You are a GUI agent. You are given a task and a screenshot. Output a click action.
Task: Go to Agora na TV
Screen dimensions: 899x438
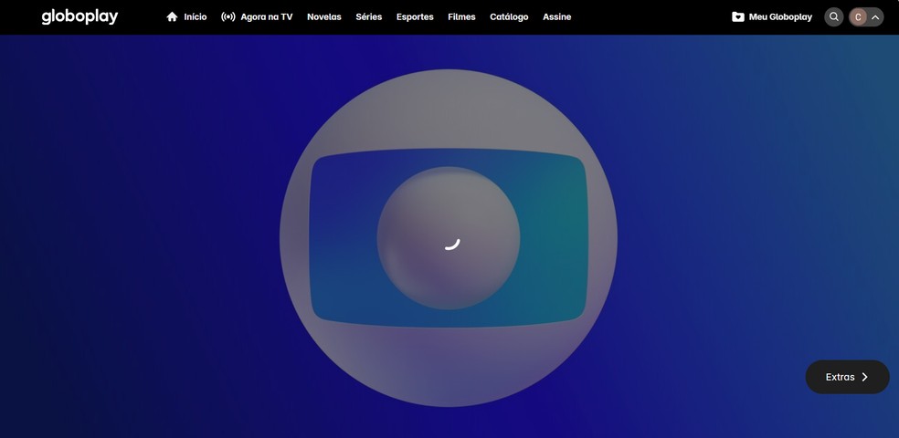click(257, 17)
